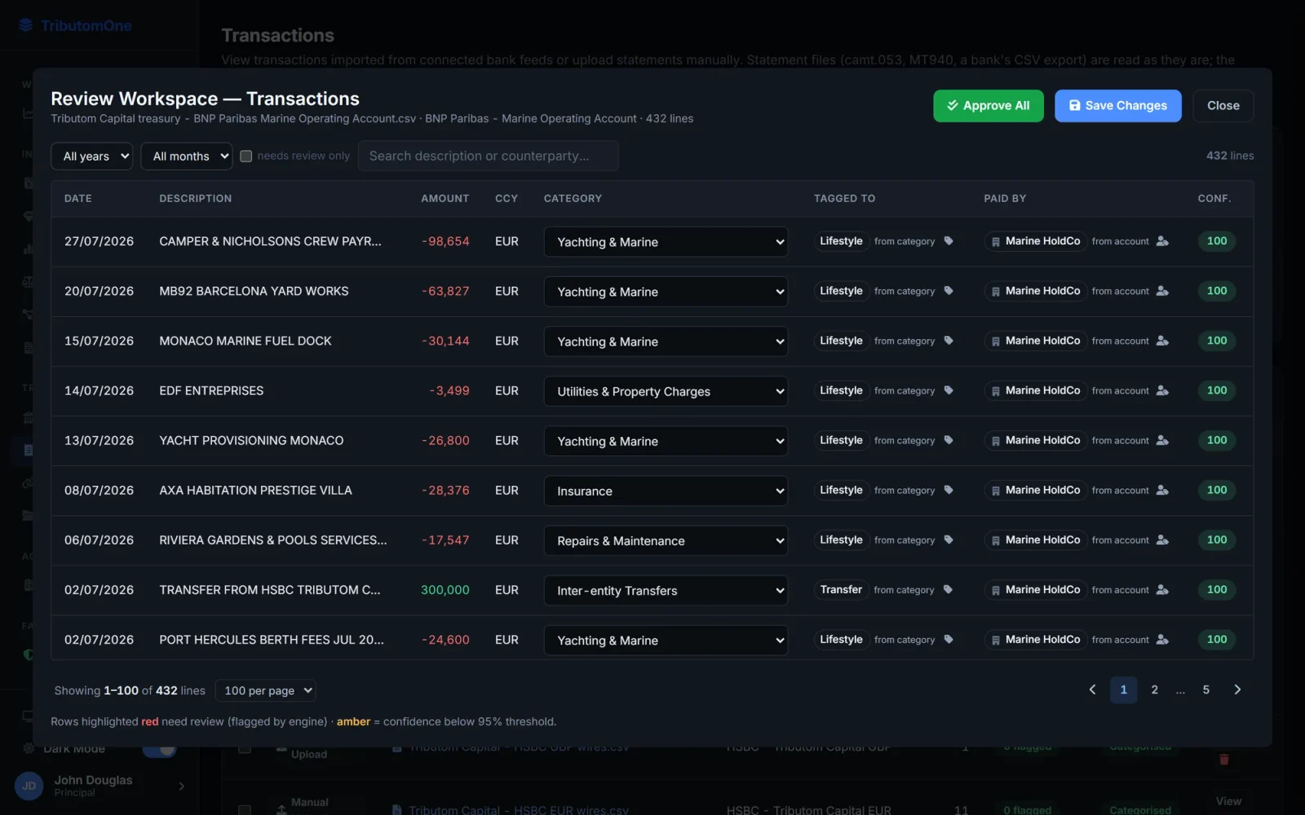Click tag icon in YACHT PROVISIONING MONACO row

949,440
